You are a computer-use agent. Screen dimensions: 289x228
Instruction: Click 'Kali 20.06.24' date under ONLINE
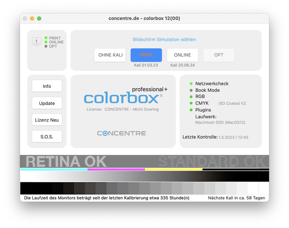pyautogui.click(x=182, y=65)
